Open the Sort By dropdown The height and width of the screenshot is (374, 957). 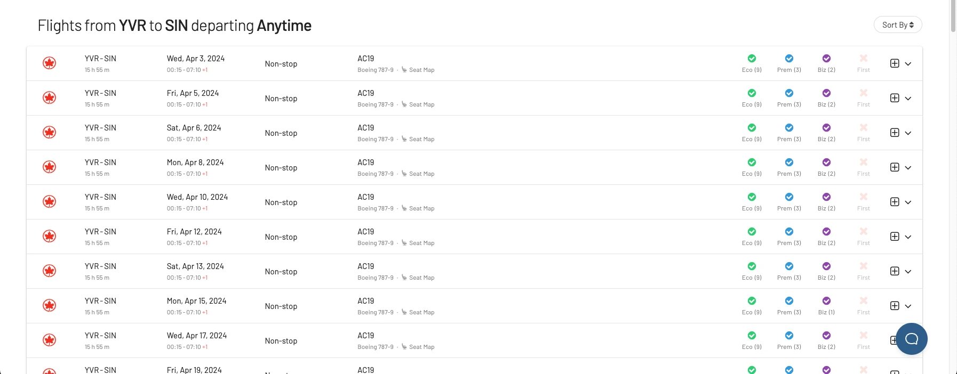pos(898,25)
